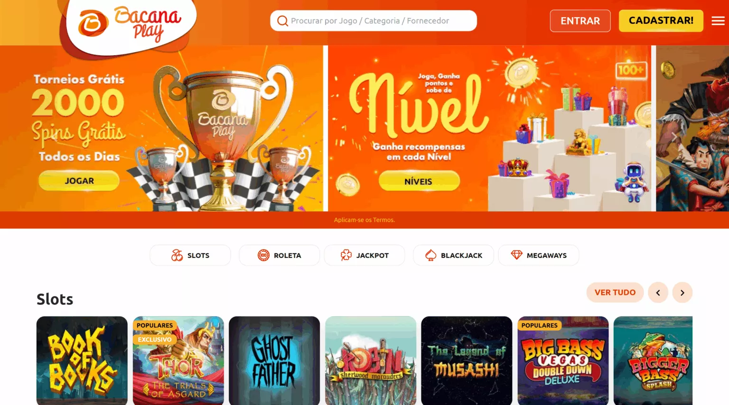The width and height of the screenshot is (729, 405).
Task: Advance banner with right arrow
Action: tap(673, 137)
